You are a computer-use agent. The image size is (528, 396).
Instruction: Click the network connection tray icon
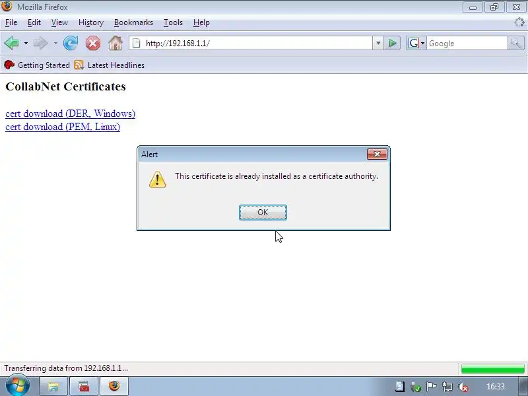pyautogui.click(x=447, y=387)
